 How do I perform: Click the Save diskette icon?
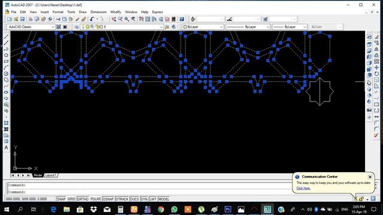23,19
